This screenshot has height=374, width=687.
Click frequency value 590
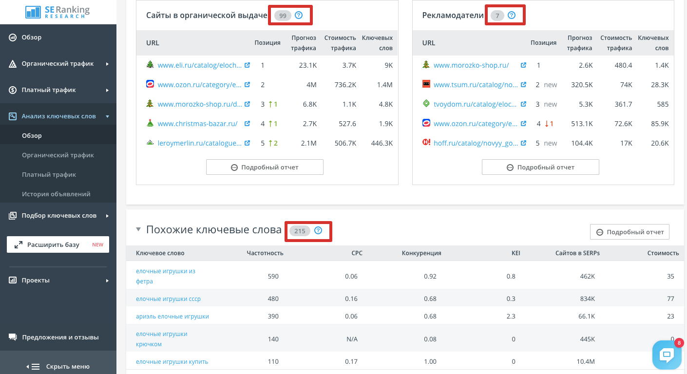point(273,276)
